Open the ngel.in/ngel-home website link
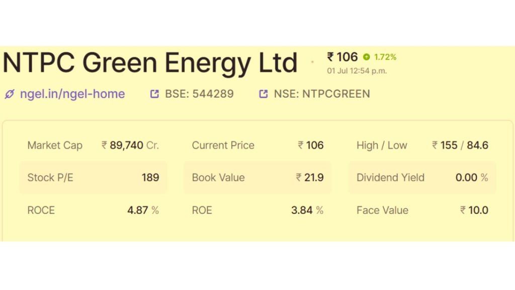The height and width of the screenshot is (290, 515). coord(72,94)
